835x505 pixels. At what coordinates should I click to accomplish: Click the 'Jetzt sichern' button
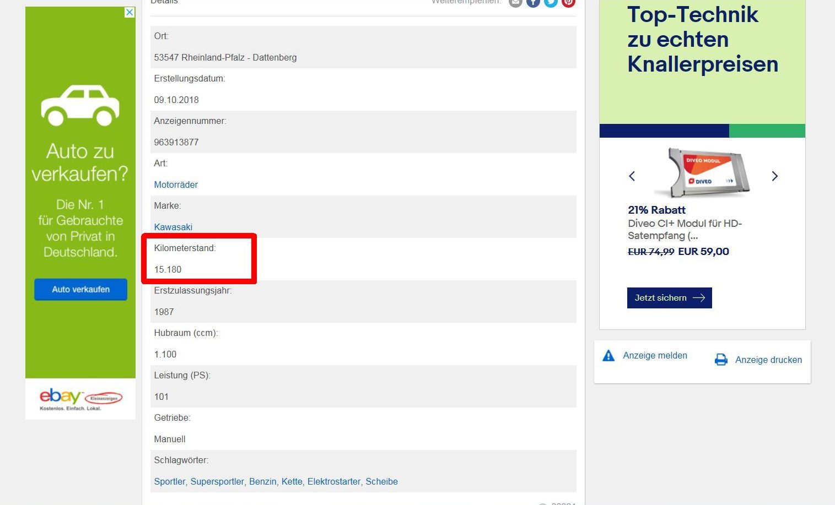click(669, 298)
